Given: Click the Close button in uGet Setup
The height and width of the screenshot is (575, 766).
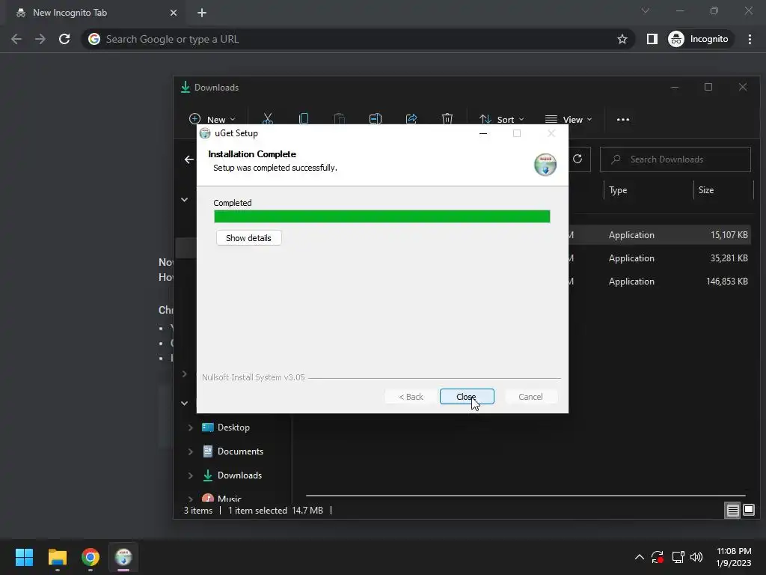Looking at the screenshot, I should click(x=467, y=397).
